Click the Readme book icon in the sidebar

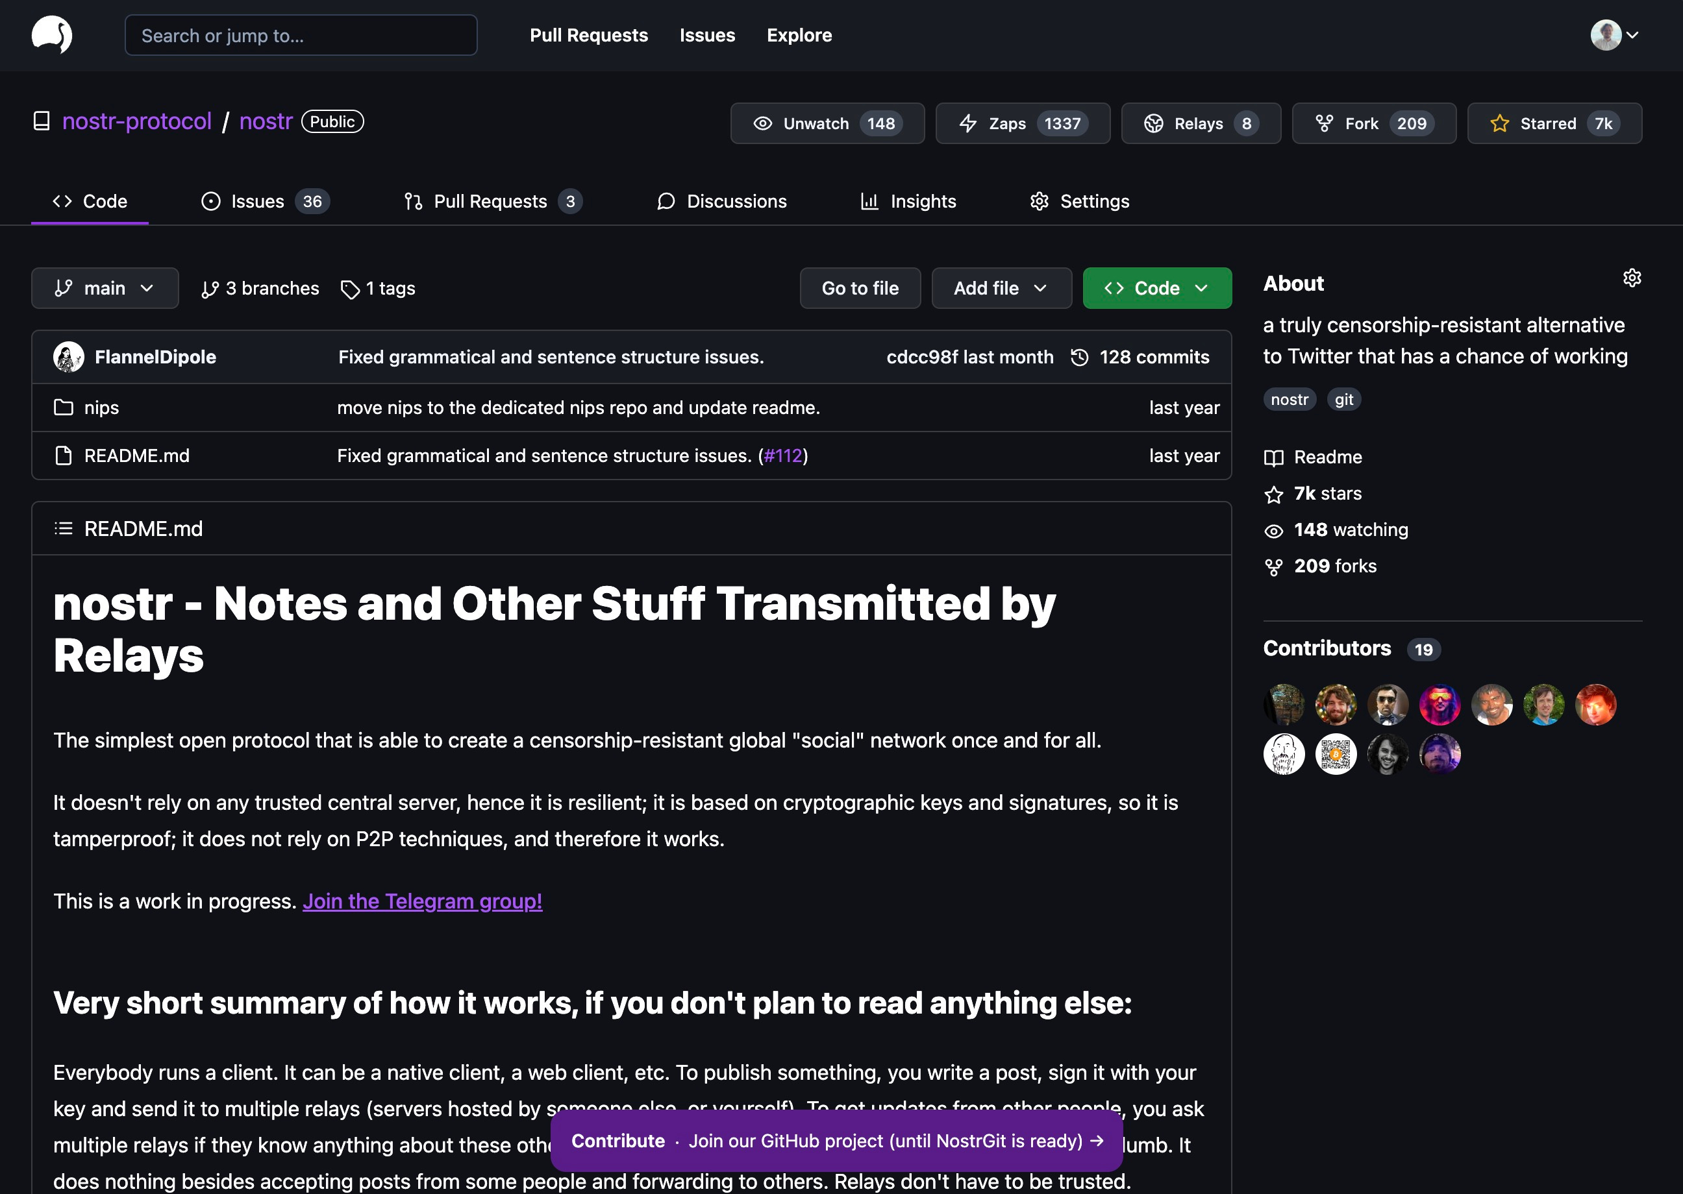pos(1274,457)
